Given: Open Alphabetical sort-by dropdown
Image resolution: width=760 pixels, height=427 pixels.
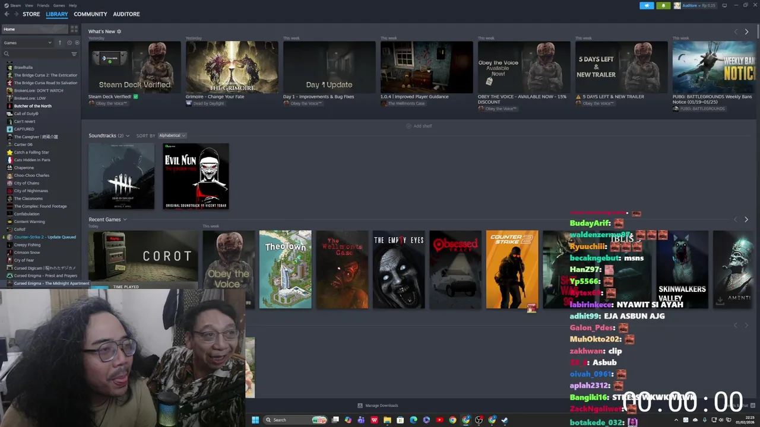Looking at the screenshot, I should 172,136.
